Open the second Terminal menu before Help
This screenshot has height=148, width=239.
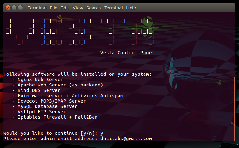coord(113,8)
